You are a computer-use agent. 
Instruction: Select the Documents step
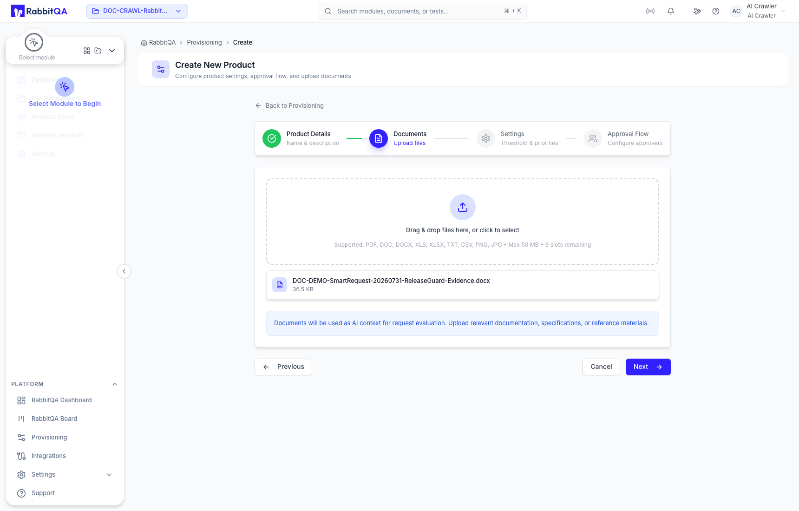[x=398, y=138]
